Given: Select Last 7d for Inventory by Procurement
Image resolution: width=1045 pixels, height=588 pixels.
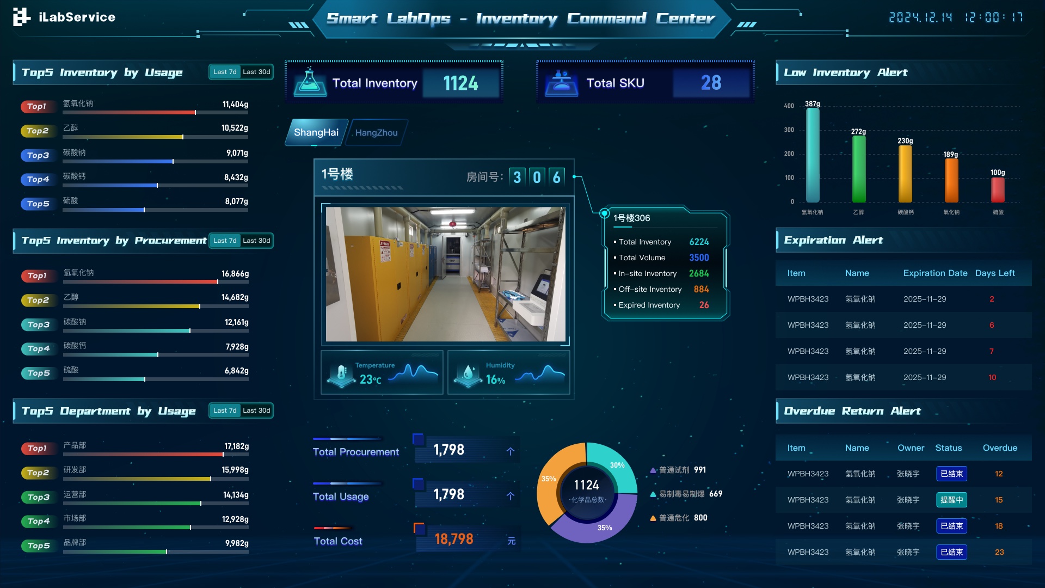Looking at the screenshot, I should 225,241.
